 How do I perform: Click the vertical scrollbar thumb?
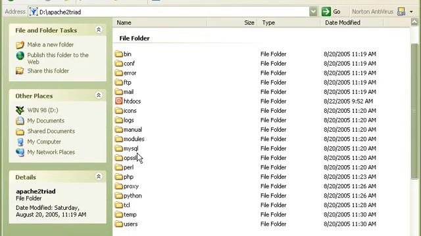[x=414, y=111]
